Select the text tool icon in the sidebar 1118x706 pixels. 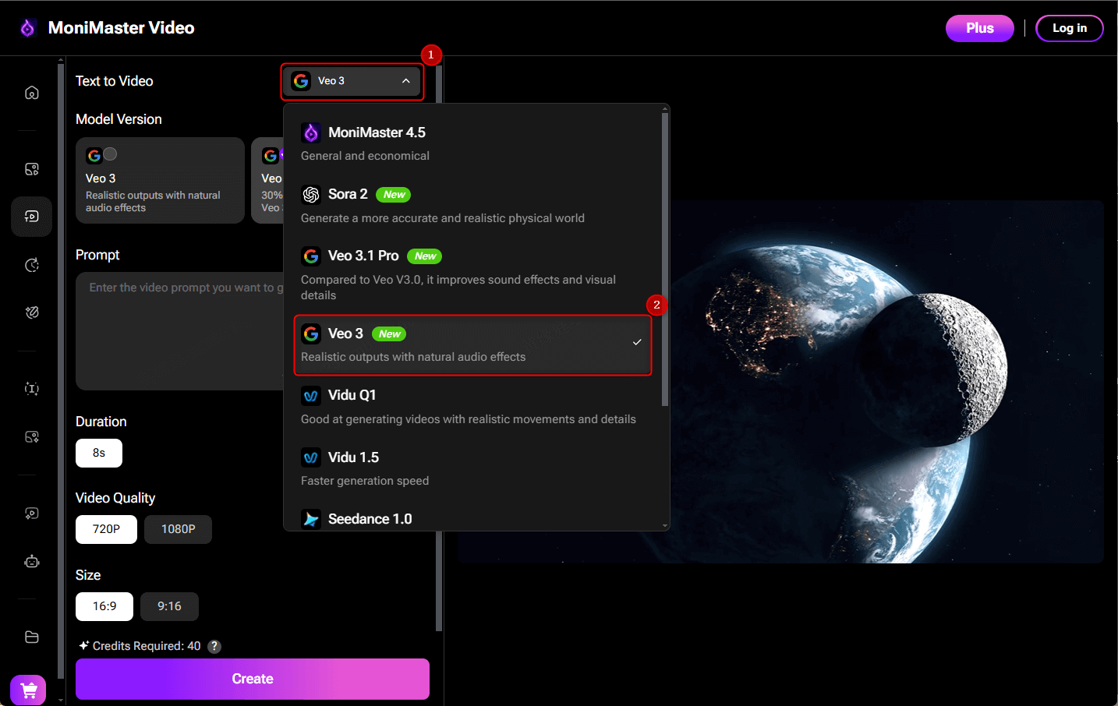pos(31,388)
